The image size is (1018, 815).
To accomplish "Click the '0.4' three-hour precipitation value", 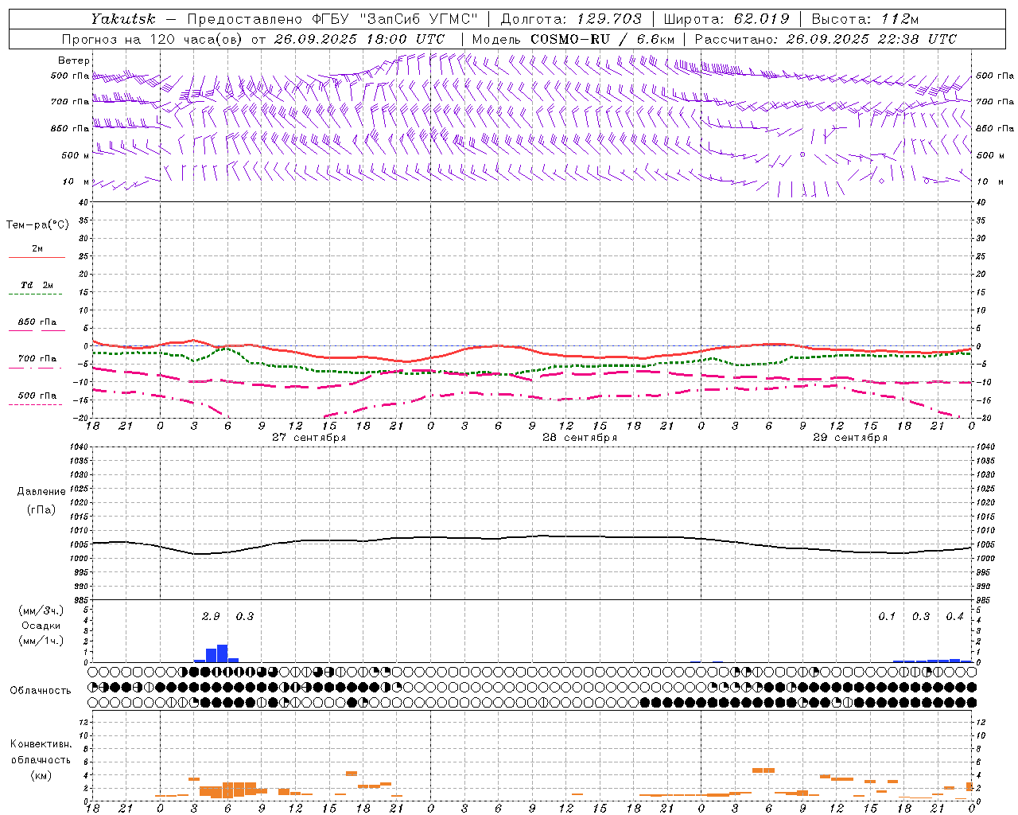I will pyautogui.click(x=954, y=616).
